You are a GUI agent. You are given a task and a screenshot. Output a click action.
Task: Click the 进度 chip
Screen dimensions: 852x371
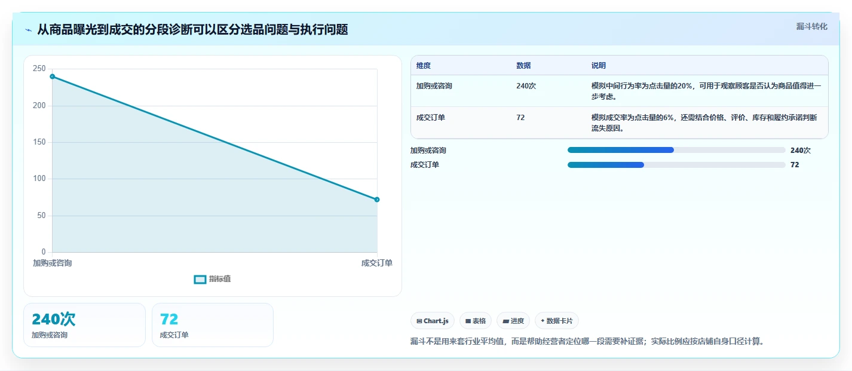pyautogui.click(x=513, y=321)
